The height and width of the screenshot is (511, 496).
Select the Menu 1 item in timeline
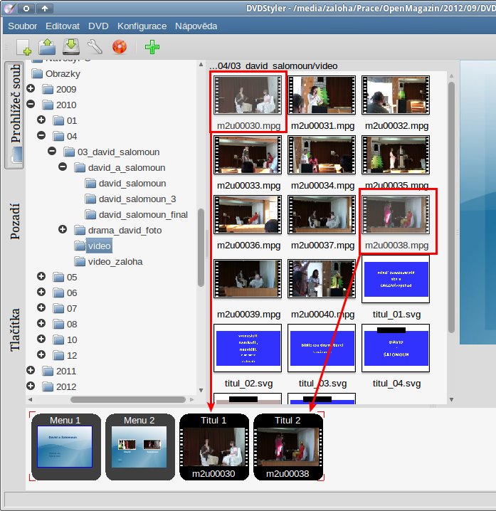65,447
